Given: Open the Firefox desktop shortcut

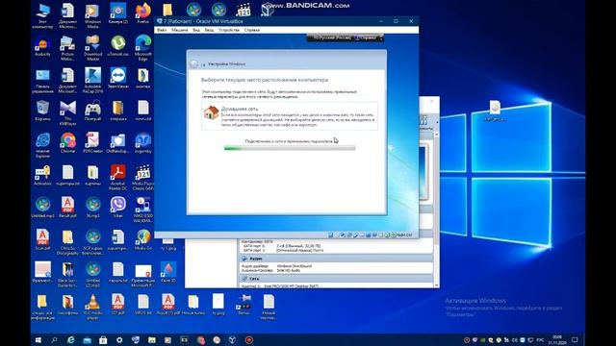Looking at the screenshot, I should point(143,13).
